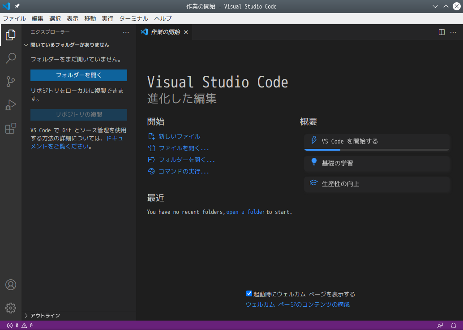Open the 基礎の学習 walkthrough
Viewport: 463px width, 330px height.
click(377, 164)
